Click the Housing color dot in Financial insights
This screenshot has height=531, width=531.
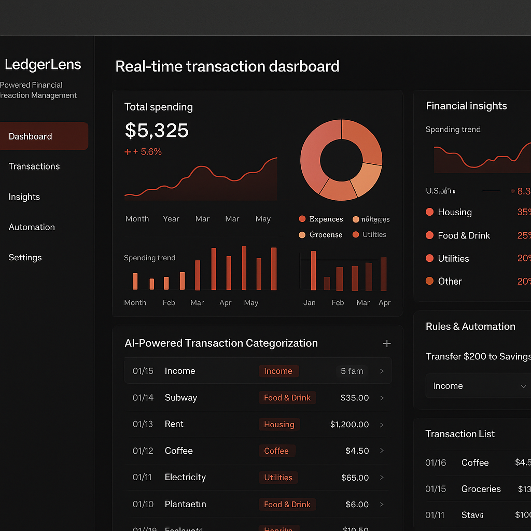[429, 212]
